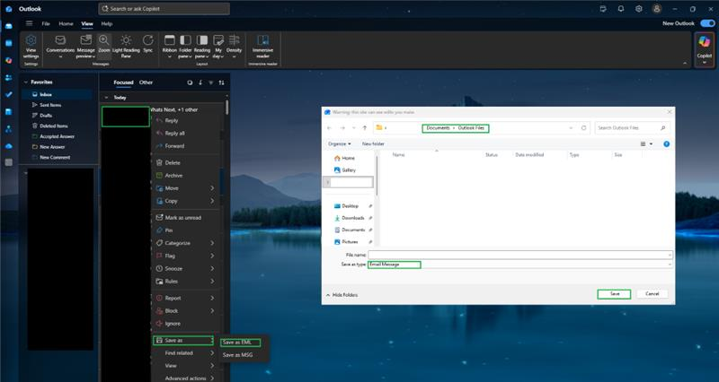
Task: Switch to the Other inbox tab
Action: [x=146, y=82]
